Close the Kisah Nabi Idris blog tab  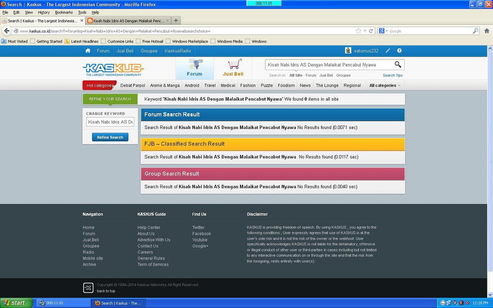(167, 21)
